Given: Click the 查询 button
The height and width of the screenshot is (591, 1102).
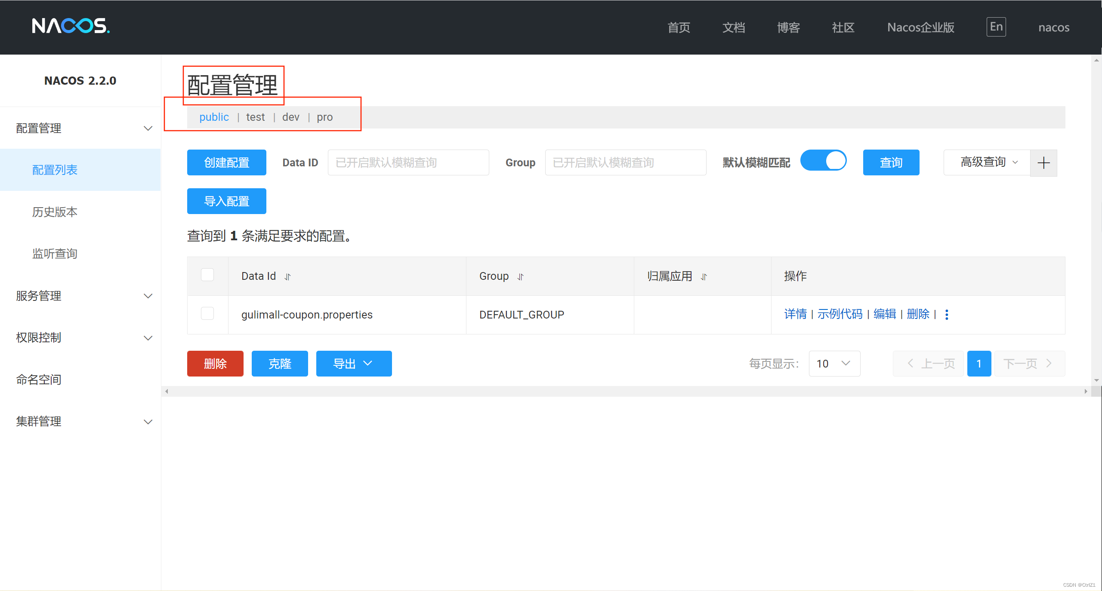Looking at the screenshot, I should 891,162.
